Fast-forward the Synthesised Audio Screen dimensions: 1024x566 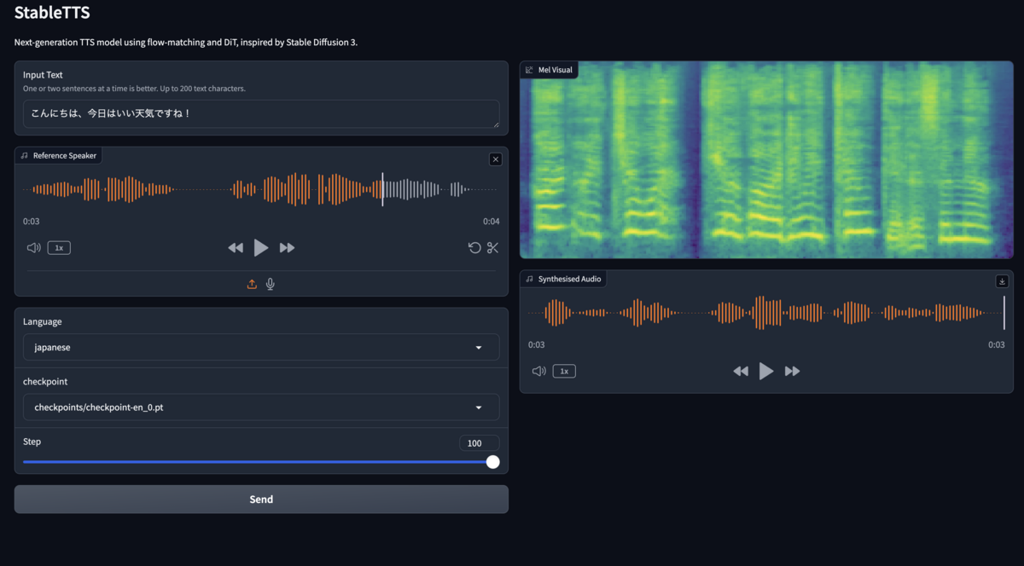coord(792,372)
